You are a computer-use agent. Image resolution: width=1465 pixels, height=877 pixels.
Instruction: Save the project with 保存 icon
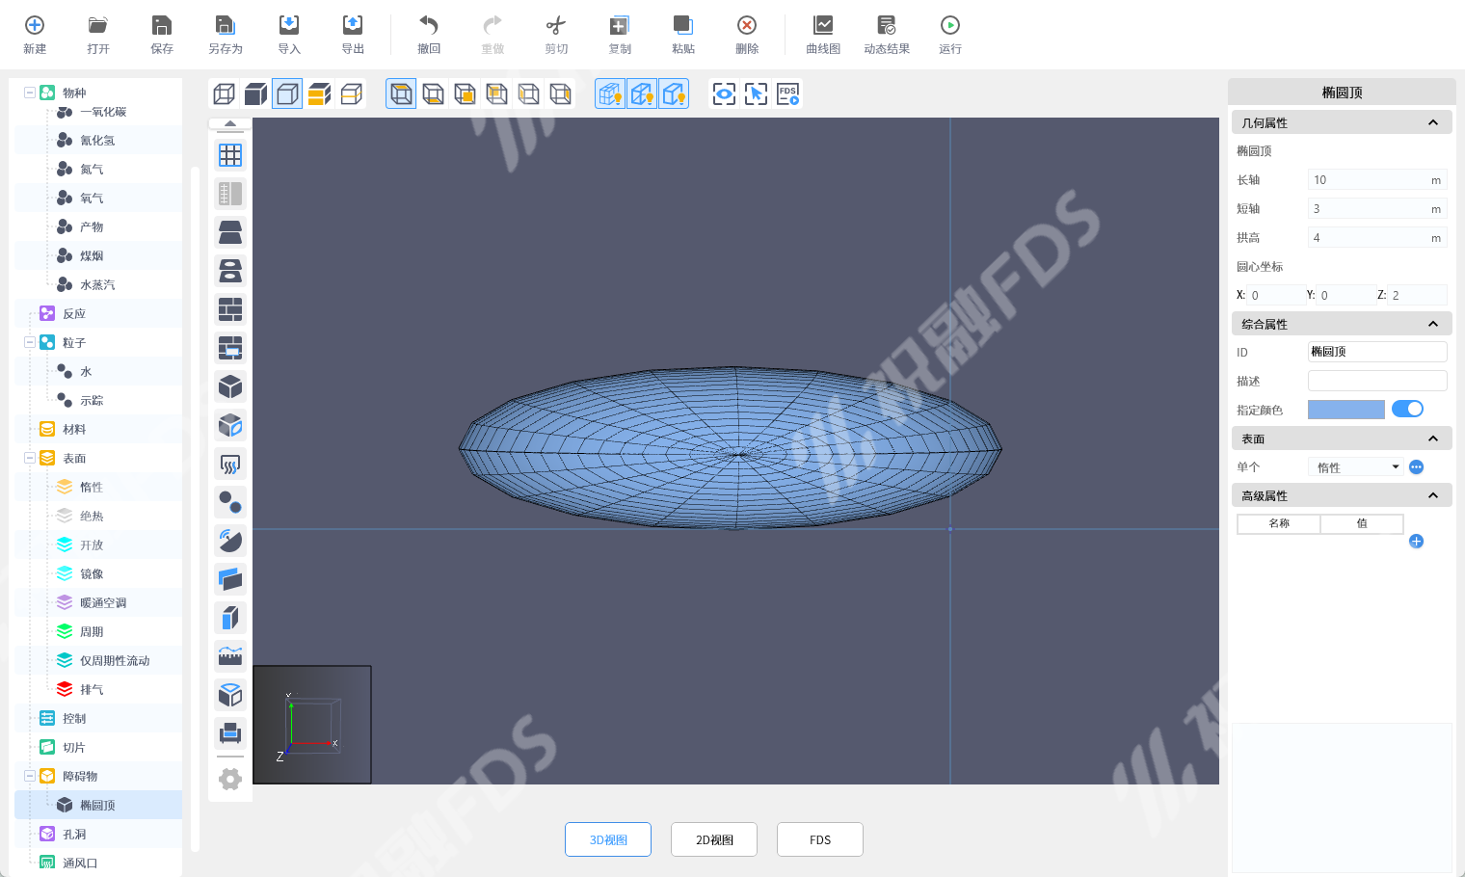162,26
